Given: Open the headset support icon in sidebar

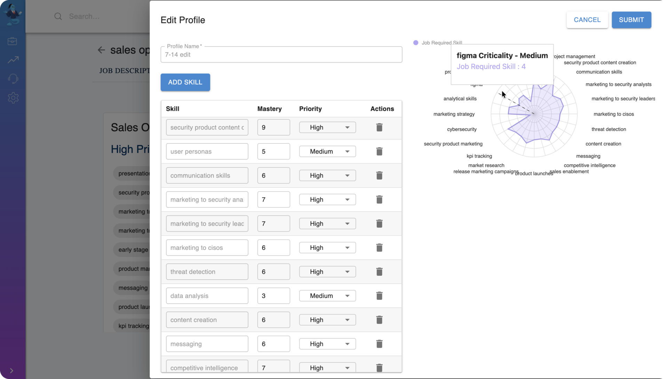Looking at the screenshot, I should [13, 79].
